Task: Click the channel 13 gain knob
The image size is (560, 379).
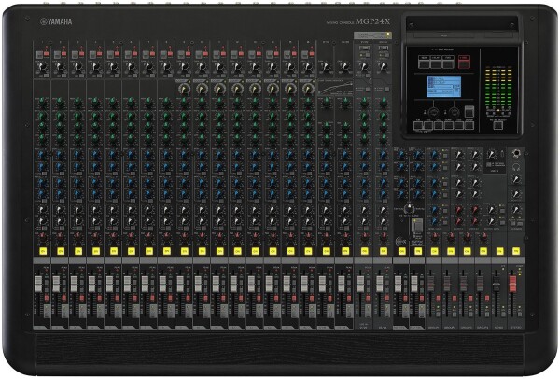Action: 255,67
